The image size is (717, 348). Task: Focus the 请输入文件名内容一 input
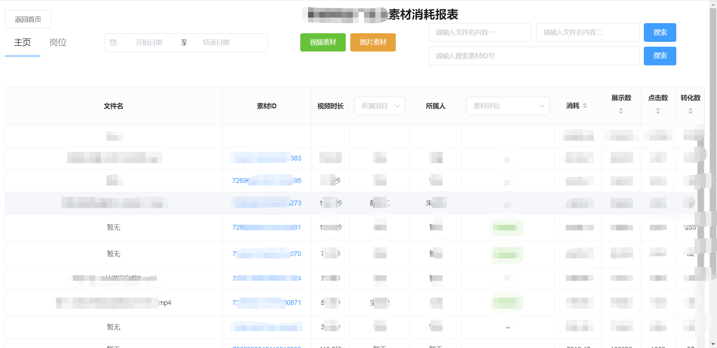(x=480, y=32)
